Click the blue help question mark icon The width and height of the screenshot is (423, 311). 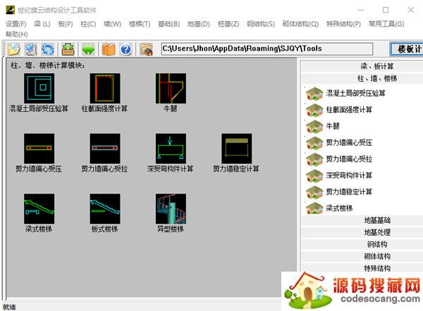[x=125, y=49]
